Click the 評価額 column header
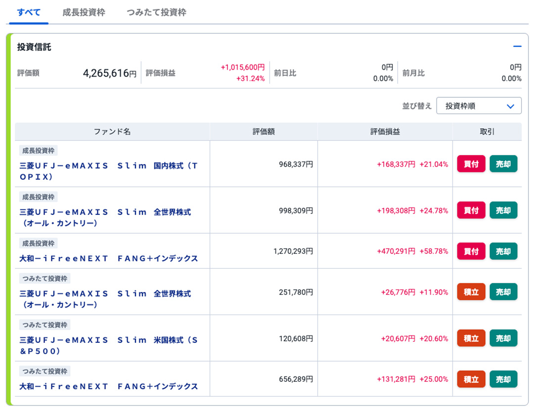The height and width of the screenshot is (410, 534). (x=264, y=132)
